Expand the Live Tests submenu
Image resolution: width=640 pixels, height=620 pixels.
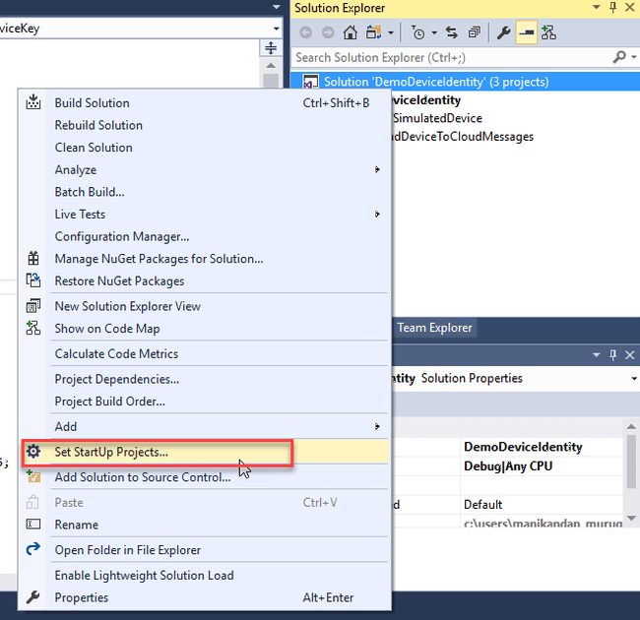point(206,215)
